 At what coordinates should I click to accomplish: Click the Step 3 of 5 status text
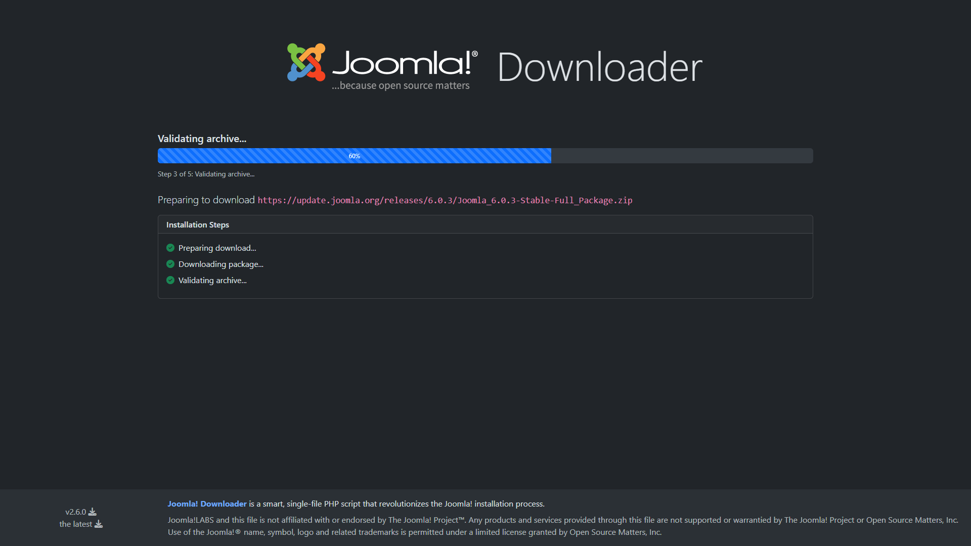pyautogui.click(x=206, y=174)
